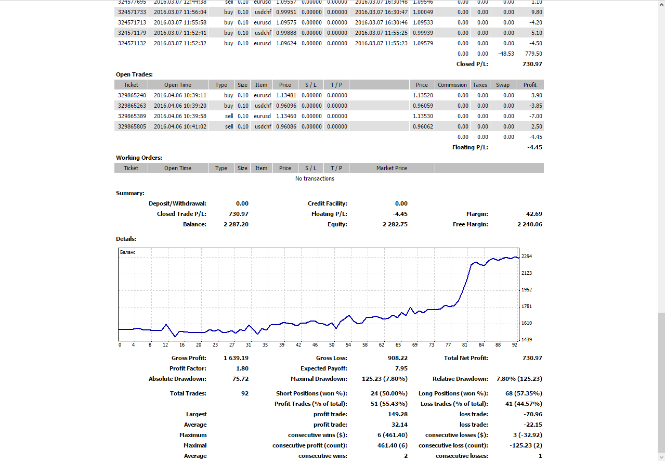The height and width of the screenshot is (461, 665).
Task: Click the Details section heading
Action: pos(126,239)
